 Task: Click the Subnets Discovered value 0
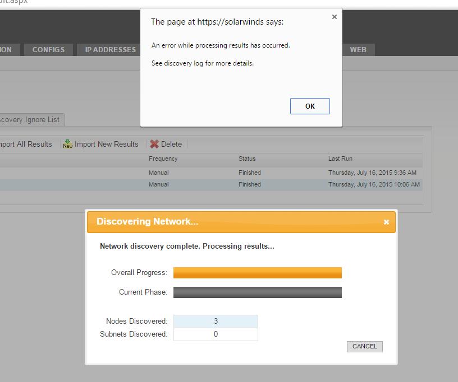(216, 334)
